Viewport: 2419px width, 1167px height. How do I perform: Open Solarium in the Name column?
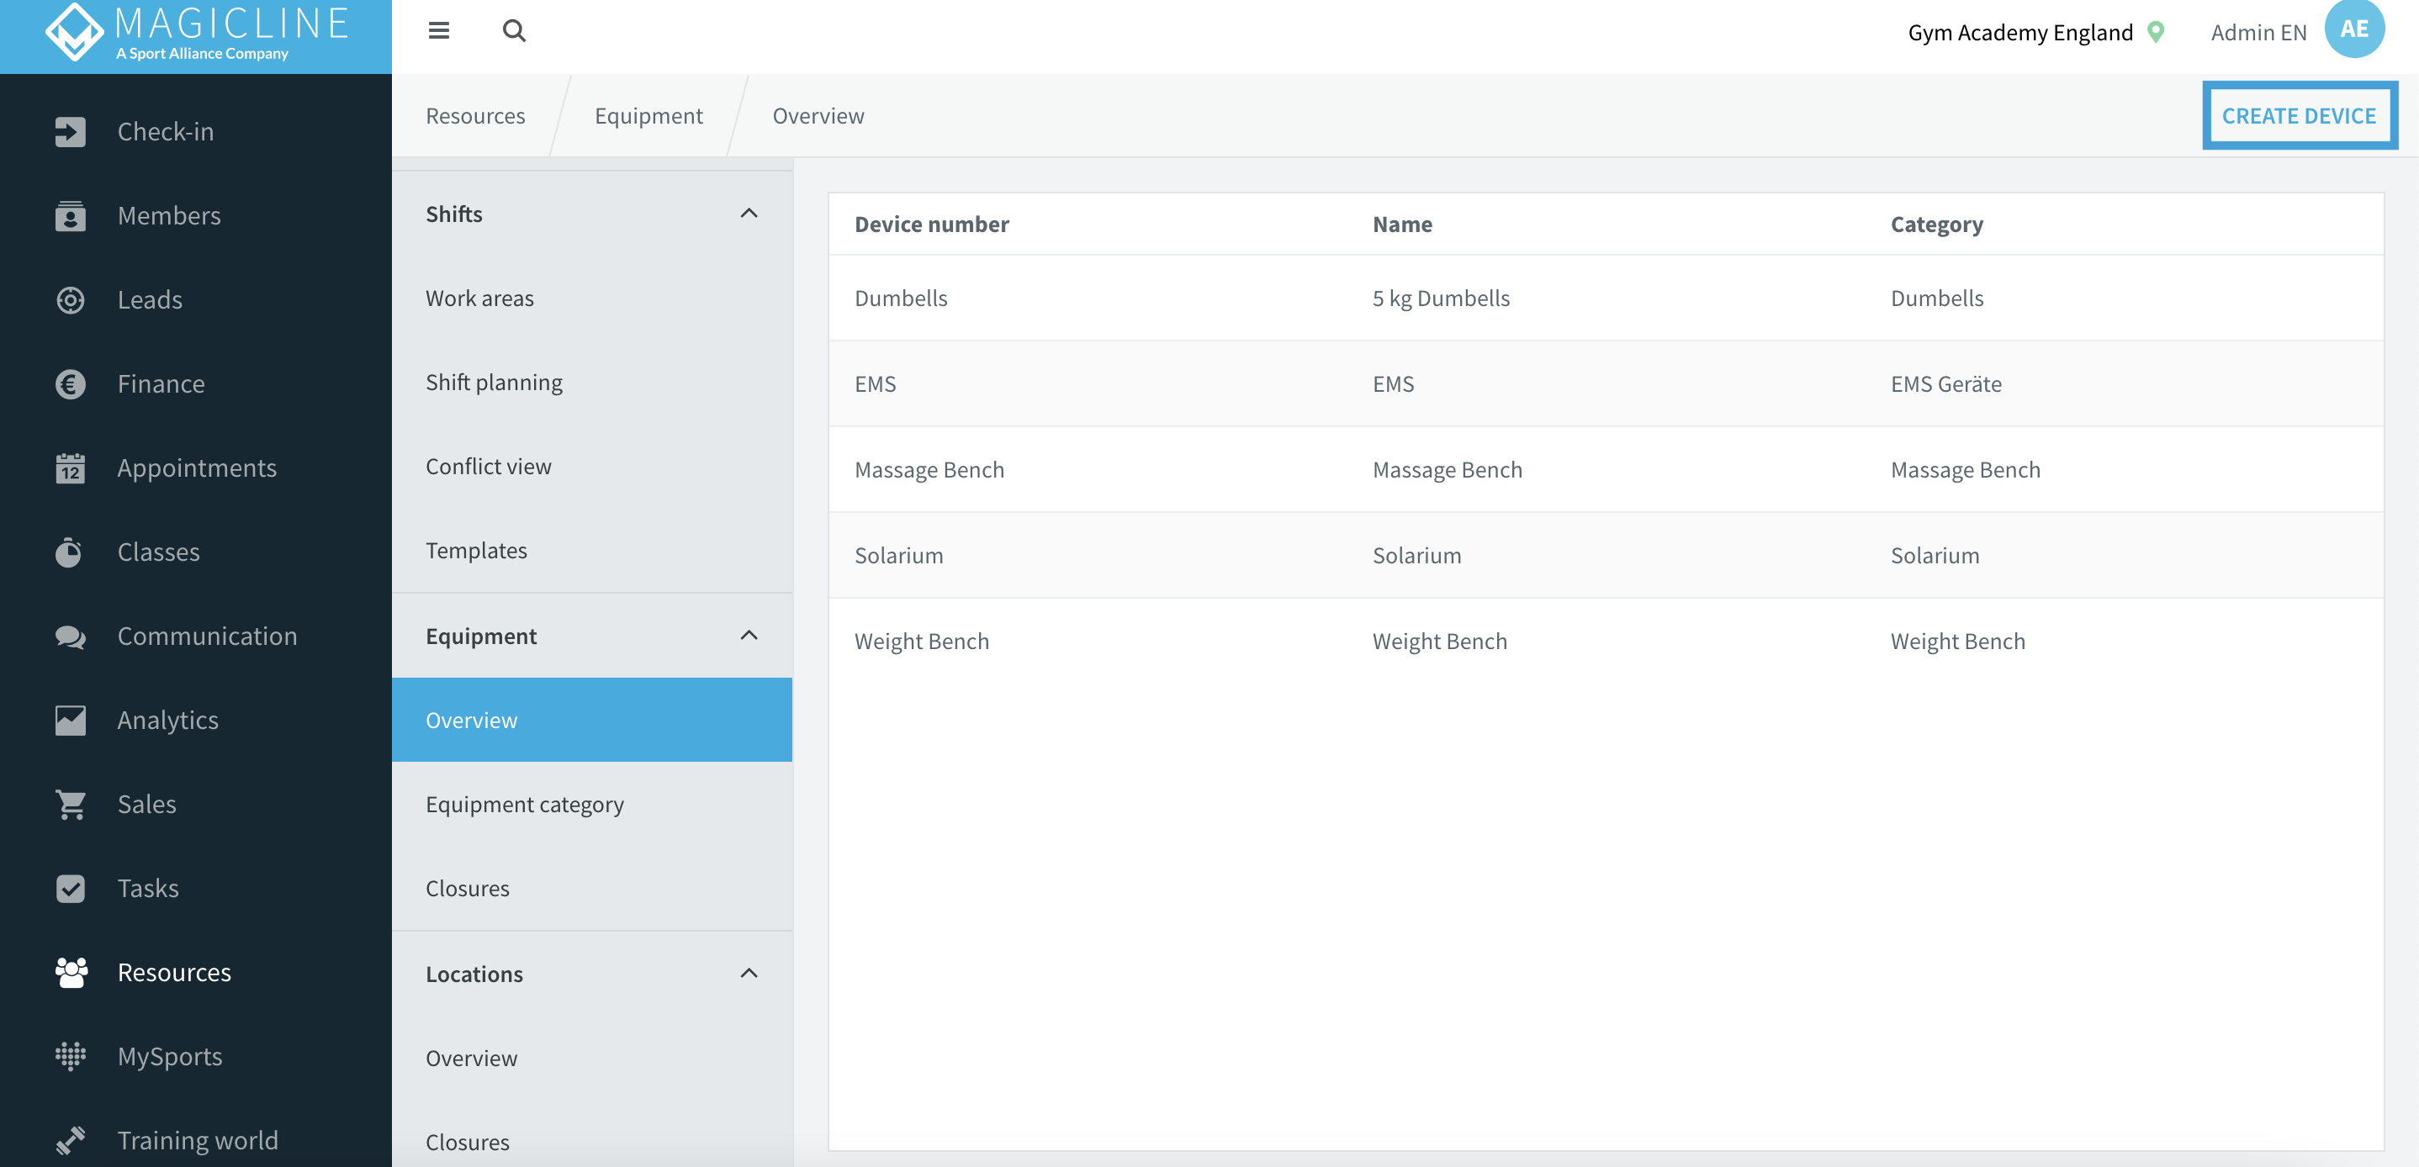coord(1416,556)
